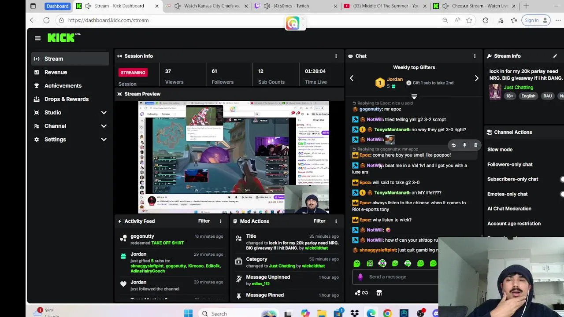The height and width of the screenshot is (317, 564).
Task: Reply to Epoz's hovered chat message
Action: pos(453,145)
